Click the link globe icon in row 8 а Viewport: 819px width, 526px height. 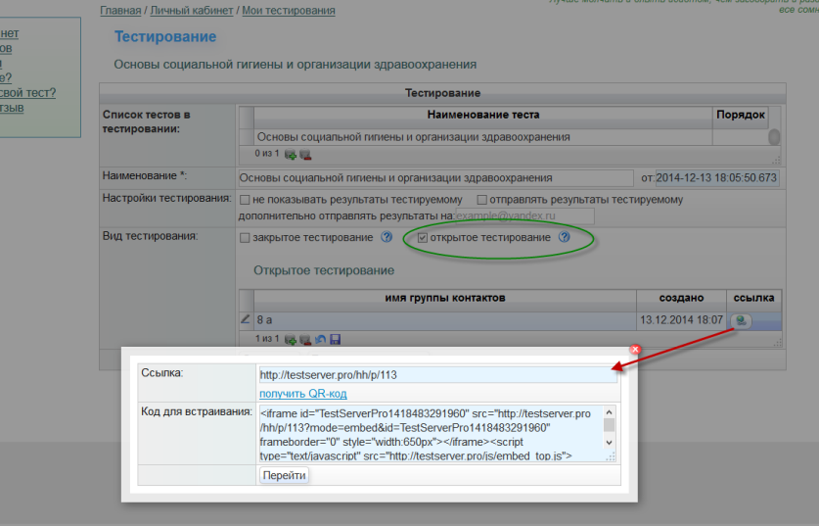click(x=741, y=320)
